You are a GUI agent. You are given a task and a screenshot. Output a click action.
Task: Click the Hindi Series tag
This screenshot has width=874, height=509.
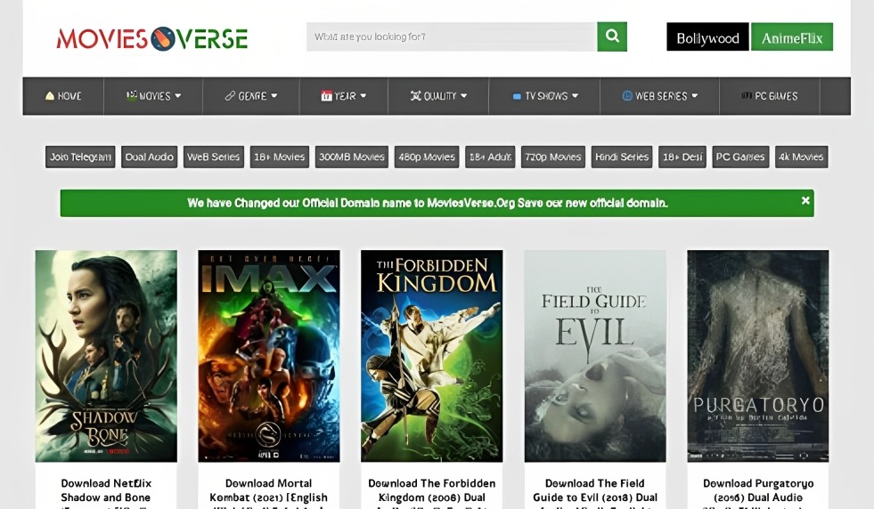click(x=622, y=157)
